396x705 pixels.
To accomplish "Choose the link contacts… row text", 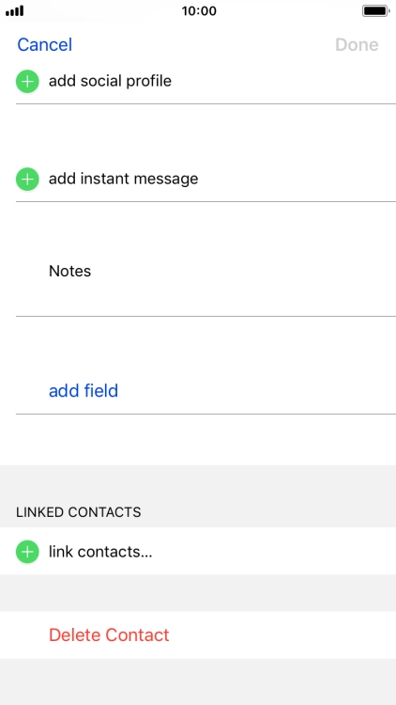I will [100, 552].
